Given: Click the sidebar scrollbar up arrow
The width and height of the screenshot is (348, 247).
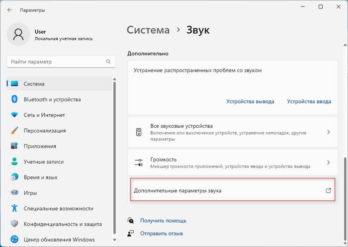Looking at the screenshot, I should [114, 79].
